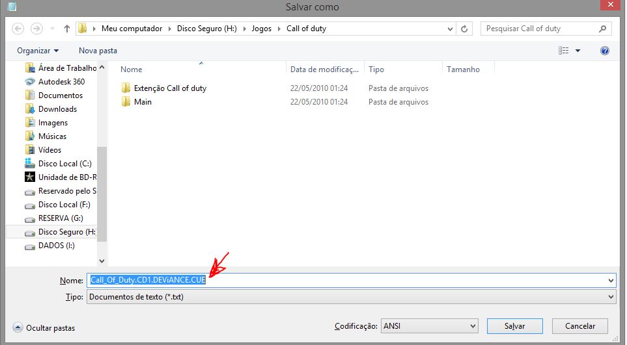Collapse folders with 'Ocultar pastas'
The image size is (627, 345).
44,328
